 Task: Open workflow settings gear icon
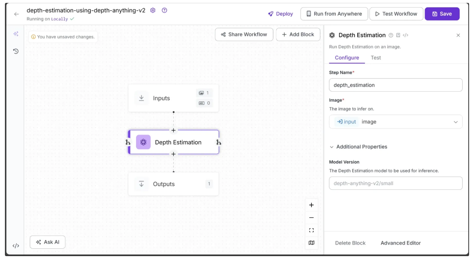153,10
